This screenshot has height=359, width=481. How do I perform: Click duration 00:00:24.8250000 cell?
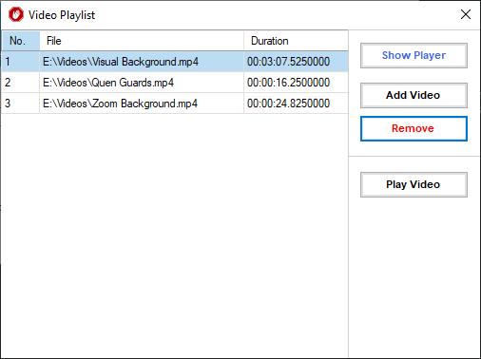tap(296, 104)
